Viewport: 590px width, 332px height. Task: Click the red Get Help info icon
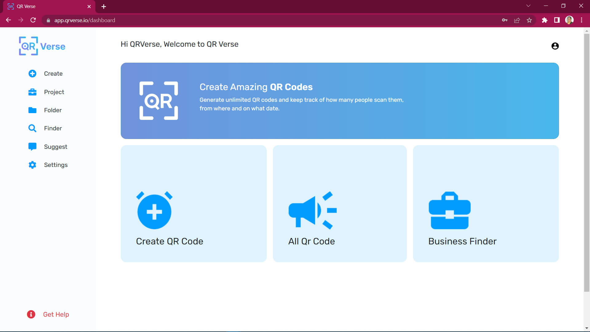pos(31,314)
